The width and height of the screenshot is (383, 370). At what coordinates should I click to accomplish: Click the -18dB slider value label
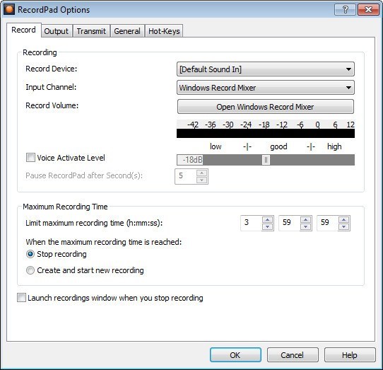(190, 160)
